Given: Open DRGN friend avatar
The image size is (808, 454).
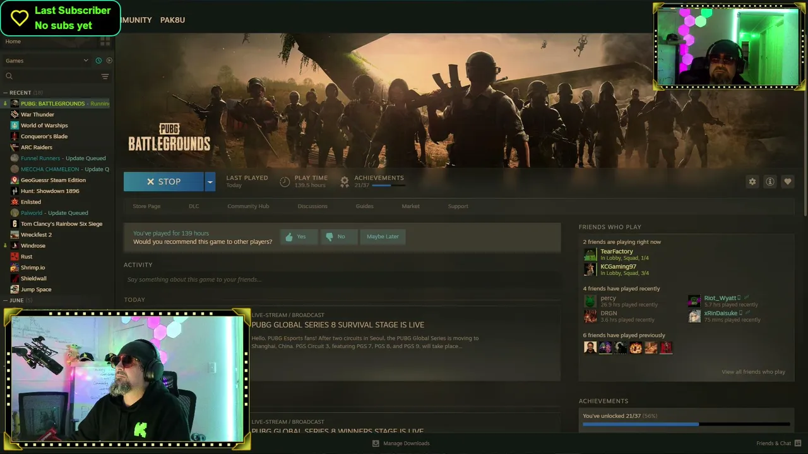Looking at the screenshot, I should click(590, 316).
